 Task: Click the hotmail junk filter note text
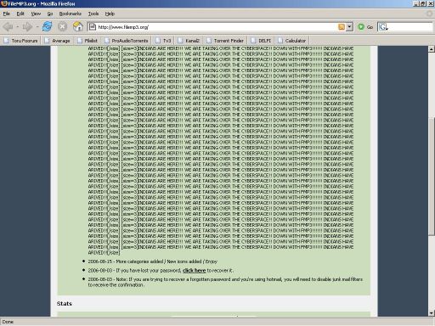click(x=225, y=282)
